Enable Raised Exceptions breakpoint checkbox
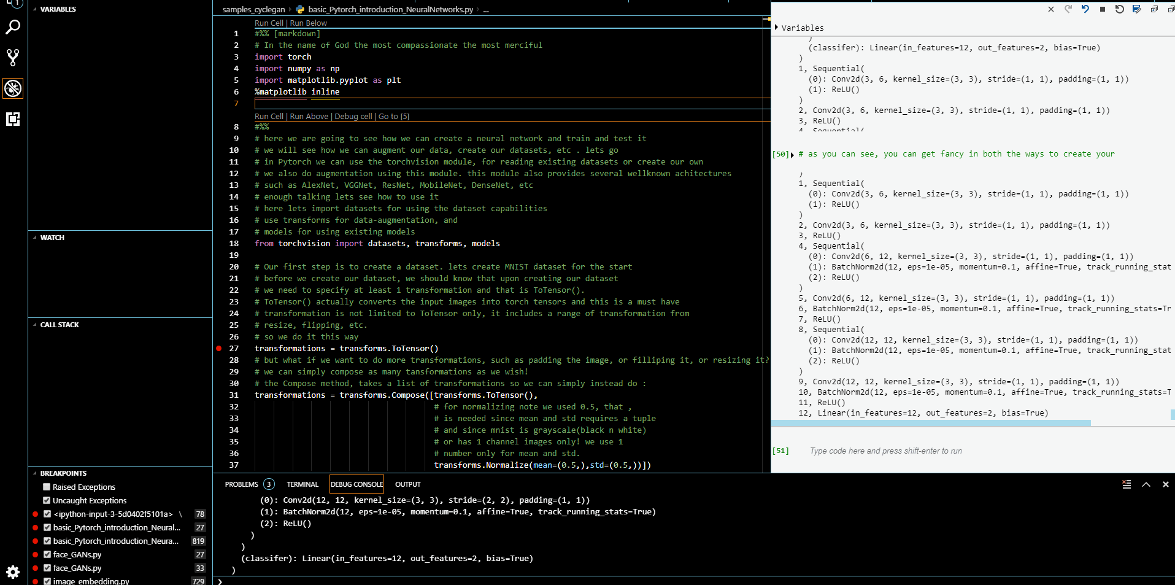This screenshot has width=1175, height=585. point(47,487)
